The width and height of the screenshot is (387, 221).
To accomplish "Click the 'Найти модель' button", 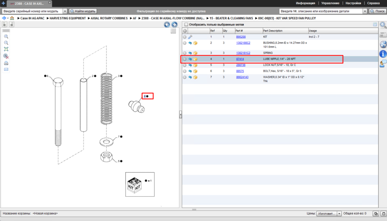I will [x=83, y=11].
